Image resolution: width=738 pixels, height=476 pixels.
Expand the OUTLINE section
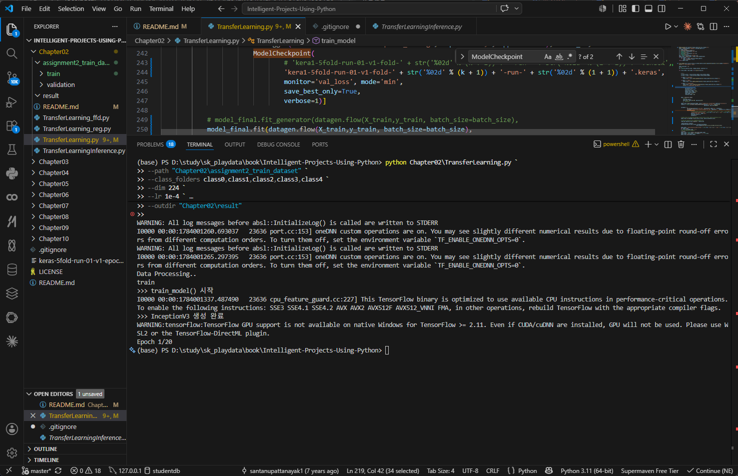75,449
